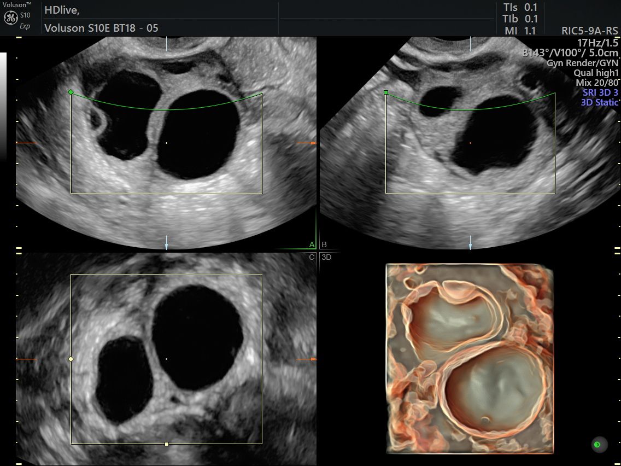Click the 3D rendered cyst volume image
This screenshot has height=466, width=621.
pyautogui.click(x=470, y=359)
